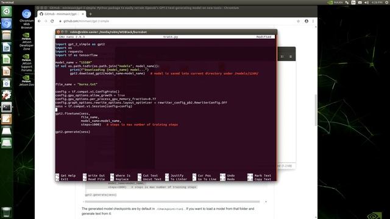This screenshot has height=219, width=390.
Task: Select the GitHub minimaxir/gpt-2-simple tab
Action: [62, 14]
